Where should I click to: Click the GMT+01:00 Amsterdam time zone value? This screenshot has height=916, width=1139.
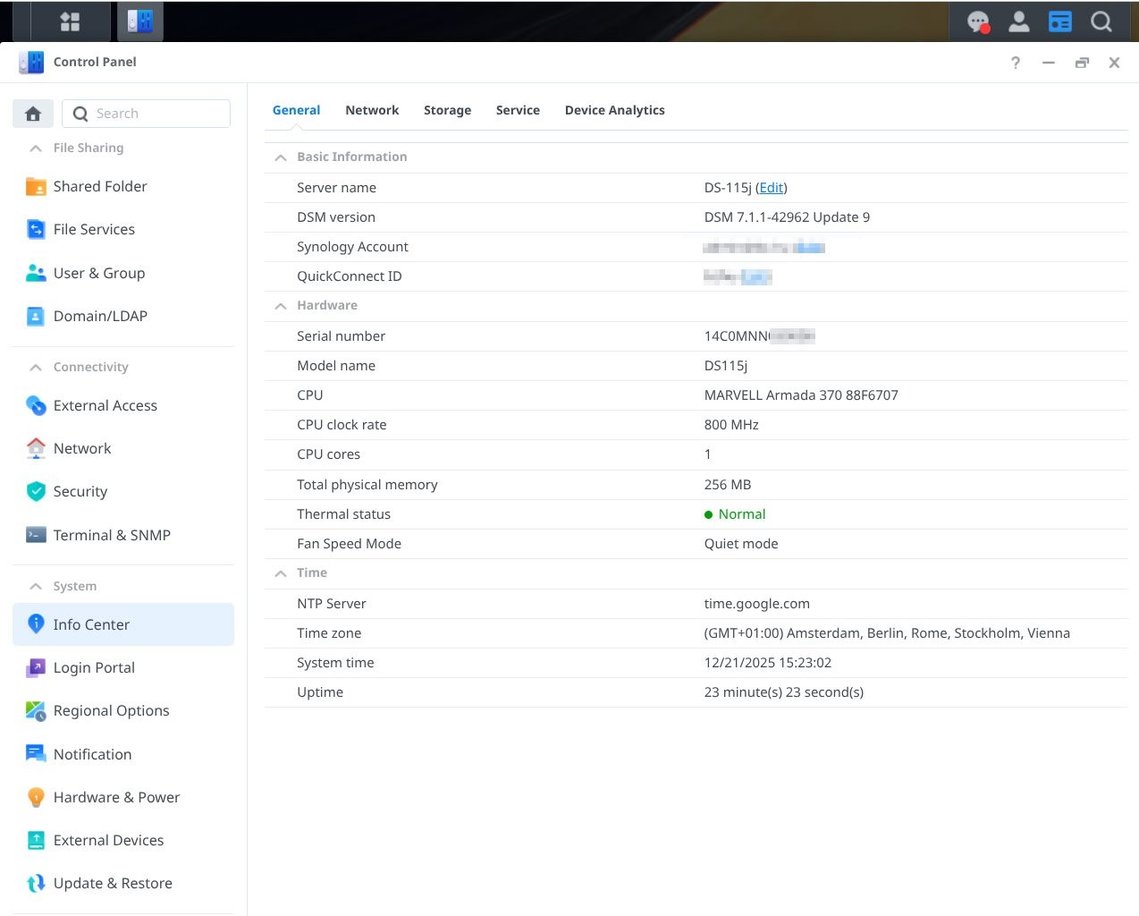887,633
